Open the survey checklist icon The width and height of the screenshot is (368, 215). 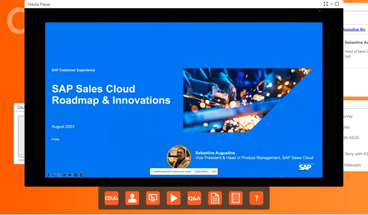(236, 198)
